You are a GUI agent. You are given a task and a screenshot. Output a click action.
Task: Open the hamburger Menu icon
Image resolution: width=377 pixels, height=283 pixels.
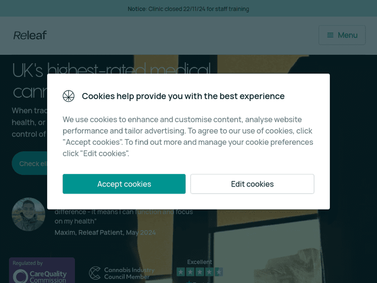pyautogui.click(x=330, y=35)
